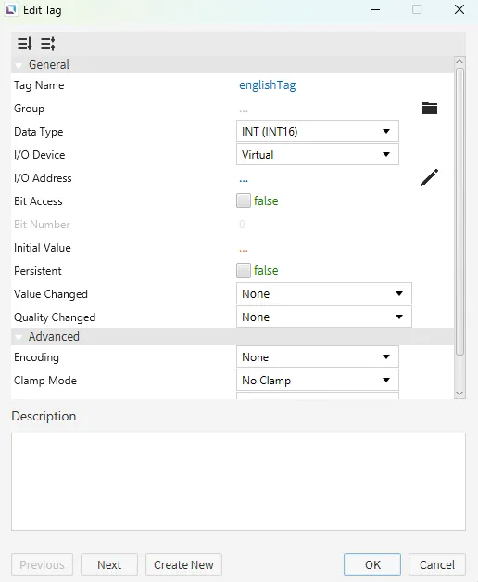Collapse the General section
This screenshot has width=478, height=582.
[x=19, y=65]
